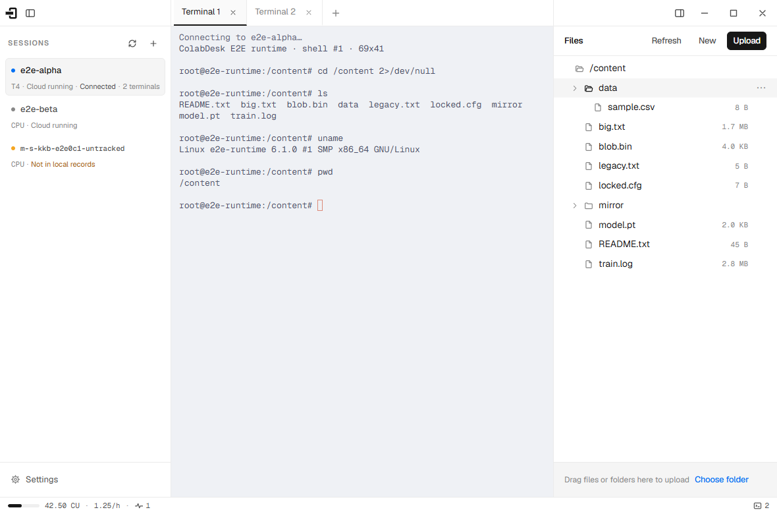
Task: Select the legacy.txt file name
Action: pos(619,166)
